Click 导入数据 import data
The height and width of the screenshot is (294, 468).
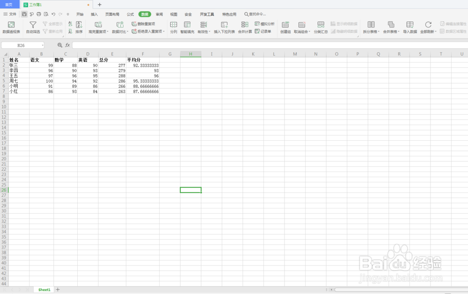pyautogui.click(x=410, y=27)
